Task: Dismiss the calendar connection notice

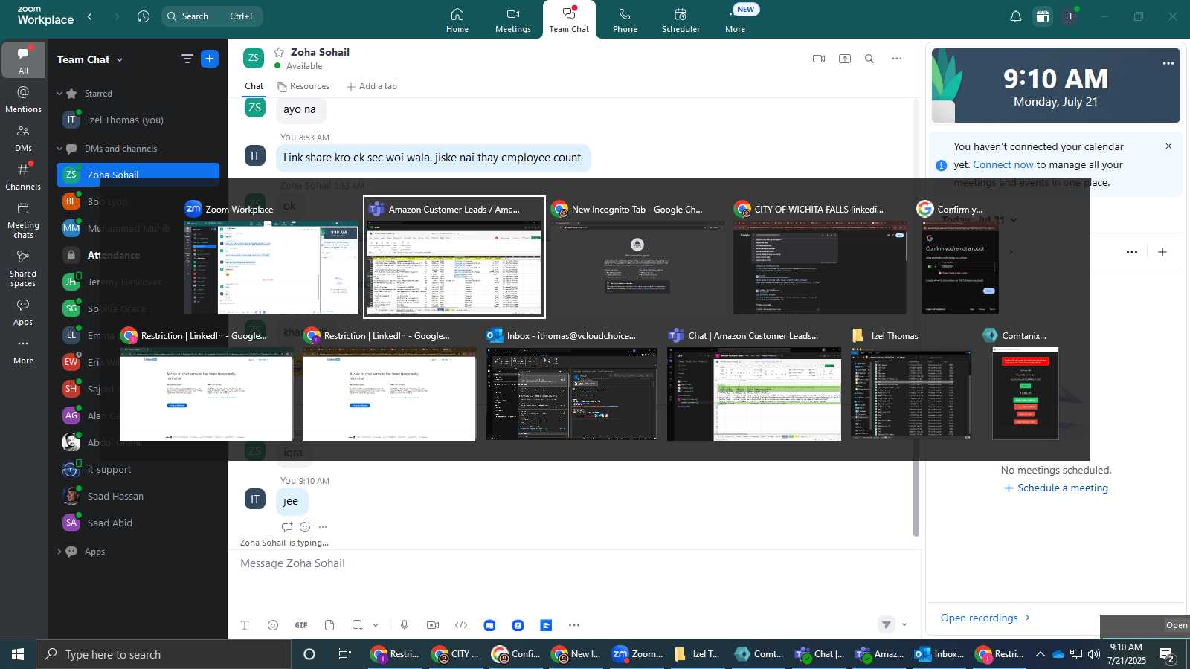Action: [x=1168, y=146]
